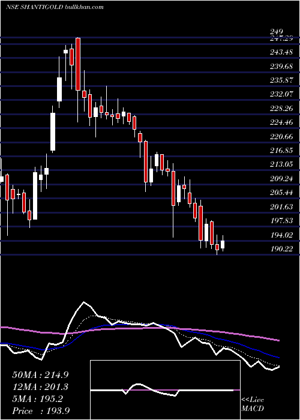Viewport: 300px width, 420px height.
Task: Select the 209.24 price level label
Action: 281,178
